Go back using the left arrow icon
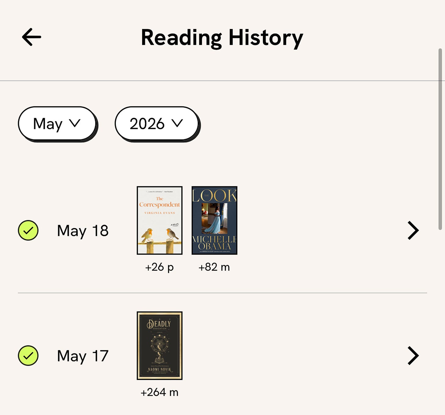 pos(31,37)
